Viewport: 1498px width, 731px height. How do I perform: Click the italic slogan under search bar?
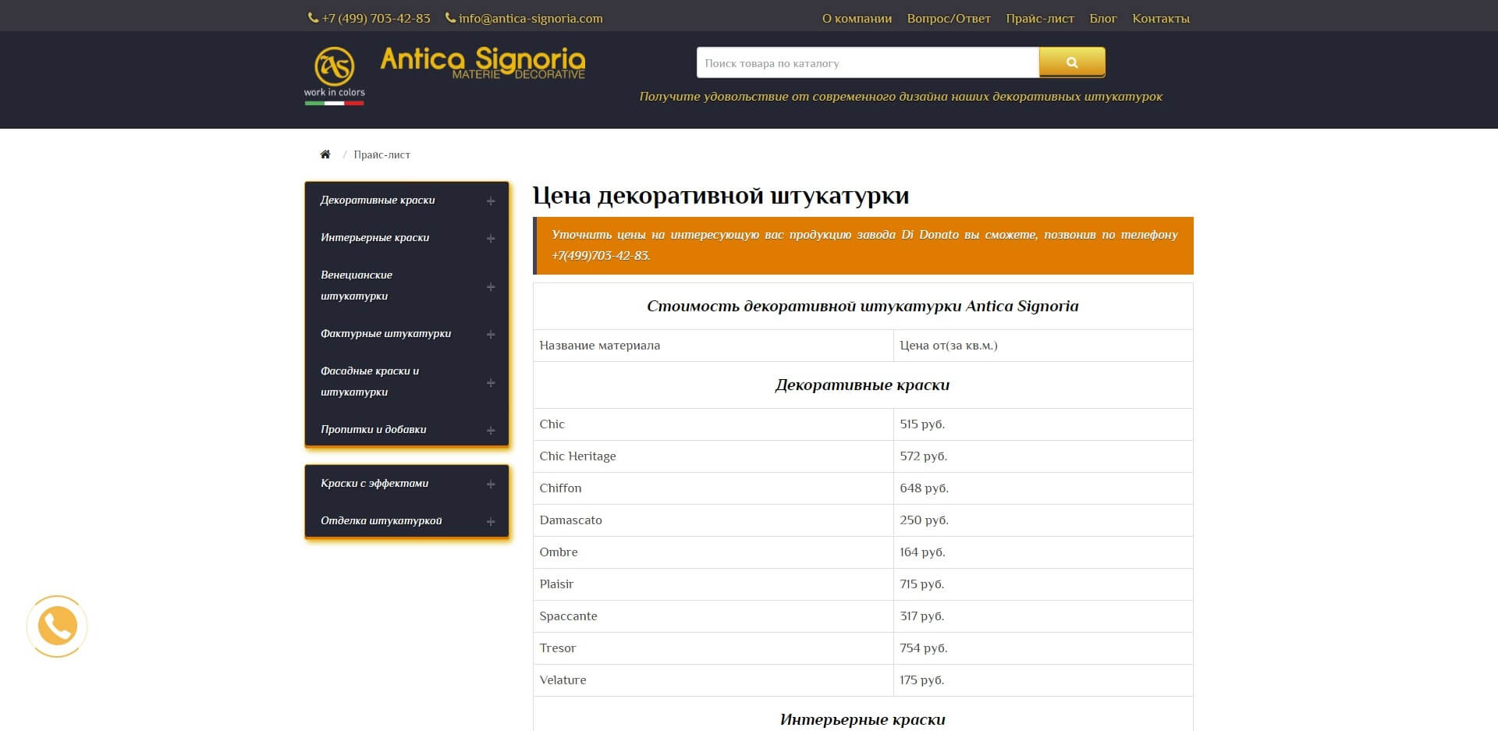click(900, 97)
